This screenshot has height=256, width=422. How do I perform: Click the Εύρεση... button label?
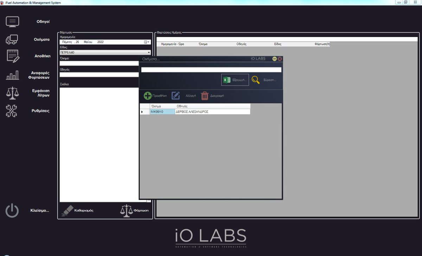click(270, 80)
